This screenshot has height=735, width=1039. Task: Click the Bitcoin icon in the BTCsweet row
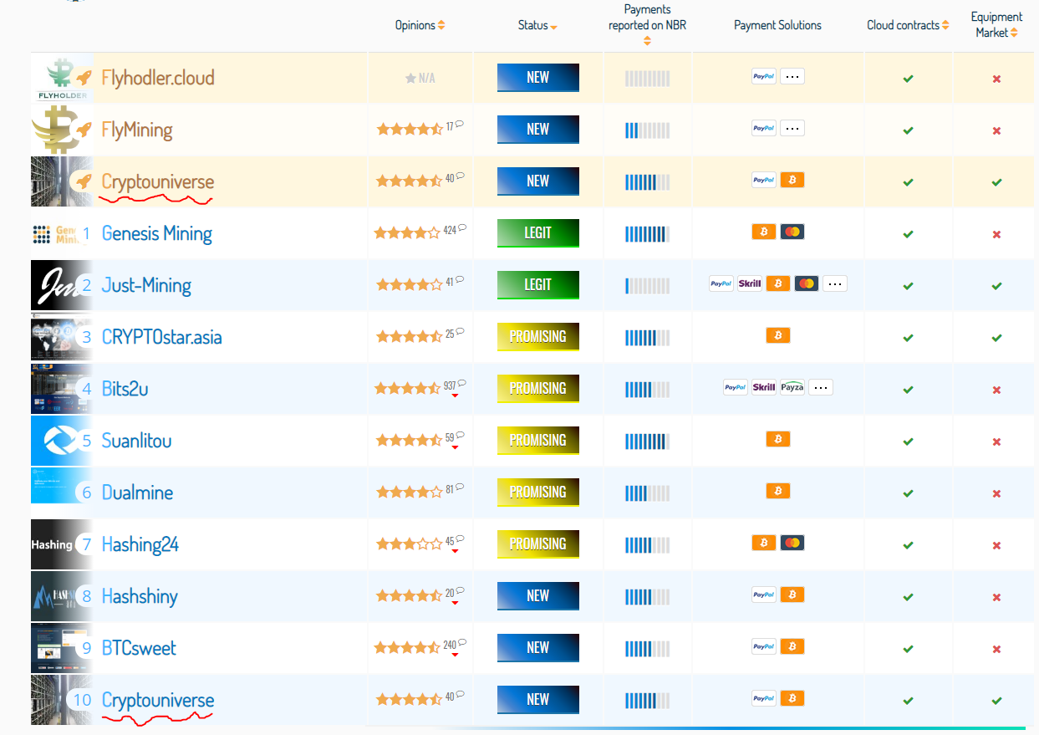tap(792, 646)
